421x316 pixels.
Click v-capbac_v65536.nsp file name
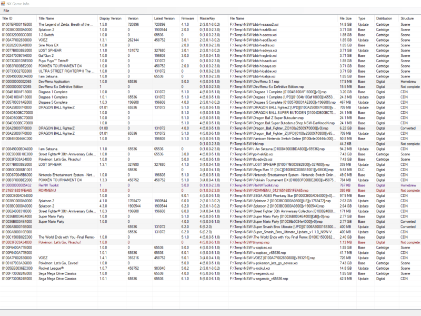point(258,253)
